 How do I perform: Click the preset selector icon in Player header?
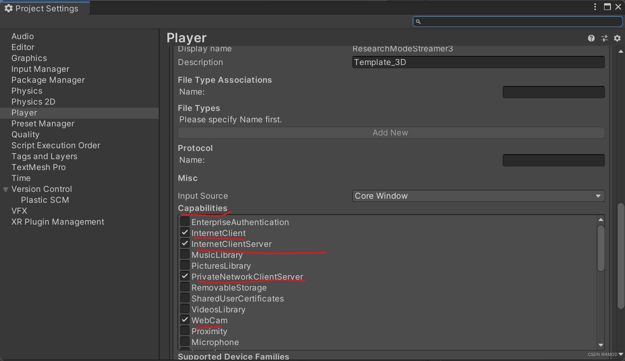click(x=604, y=38)
